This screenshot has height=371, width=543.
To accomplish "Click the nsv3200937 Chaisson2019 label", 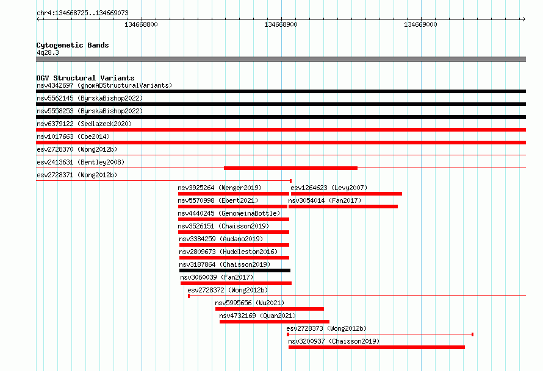I will click(x=334, y=341).
